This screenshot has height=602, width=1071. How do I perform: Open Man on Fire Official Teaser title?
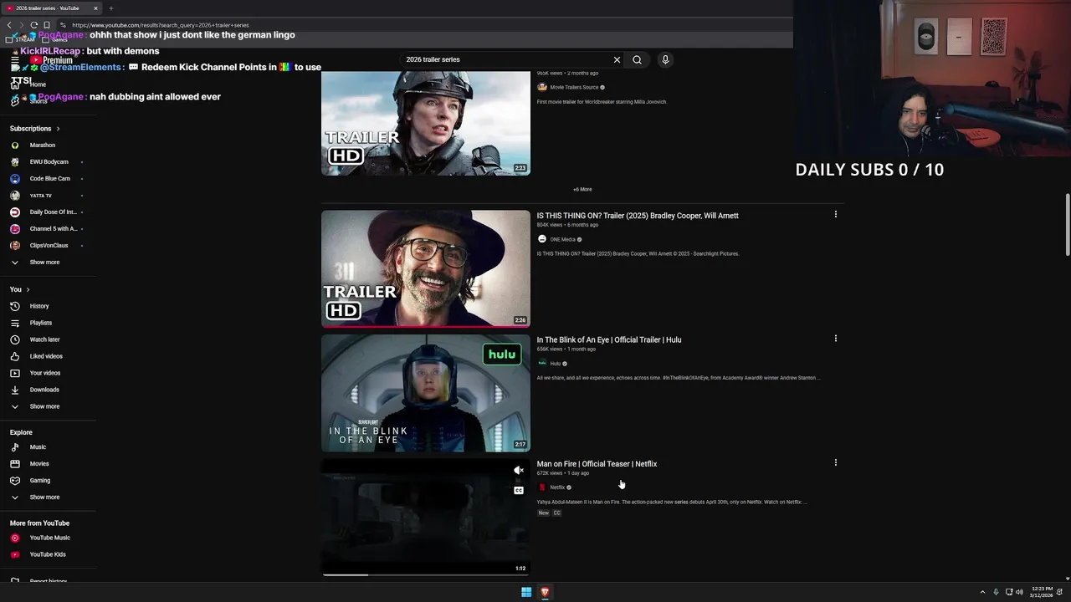click(597, 464)
